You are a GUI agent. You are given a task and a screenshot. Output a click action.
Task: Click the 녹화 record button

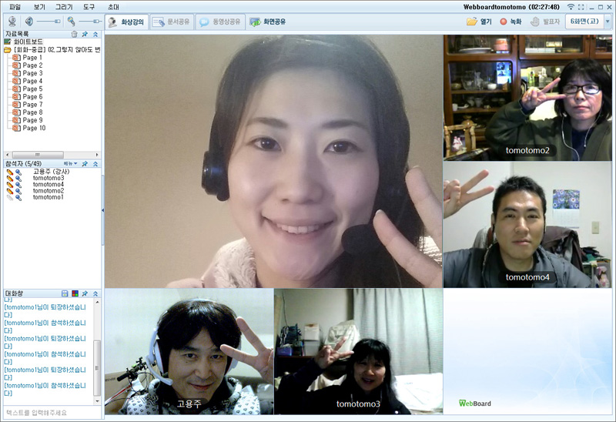tap(510, 22)
